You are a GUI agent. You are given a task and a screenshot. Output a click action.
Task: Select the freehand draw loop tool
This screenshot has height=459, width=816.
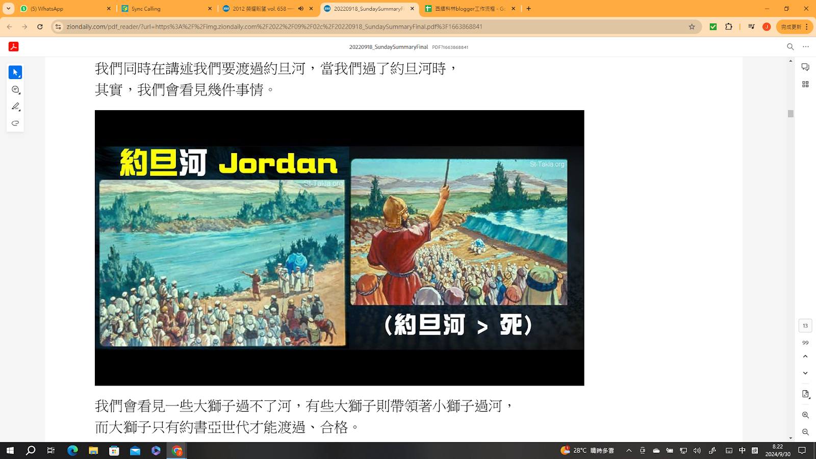click(15, 123)
